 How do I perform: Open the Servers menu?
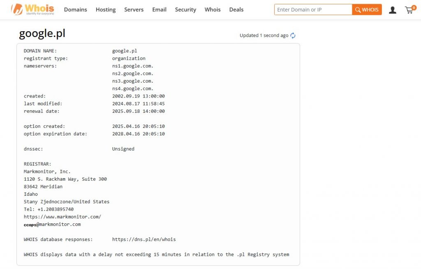tap(134, 10)
